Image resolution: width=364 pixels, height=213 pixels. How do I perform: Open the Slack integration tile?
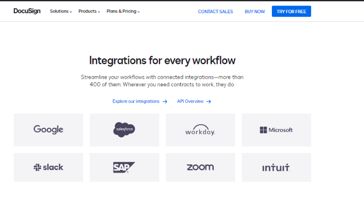48,167
